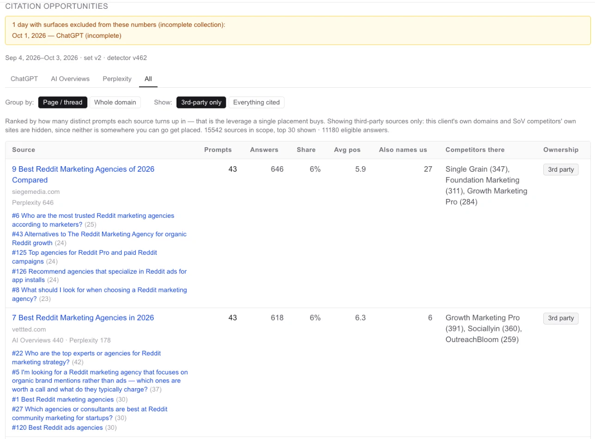This screenshot has height=439, width=595.
Task: Click the Avg pos column header
Action: (x=347, y=150)
